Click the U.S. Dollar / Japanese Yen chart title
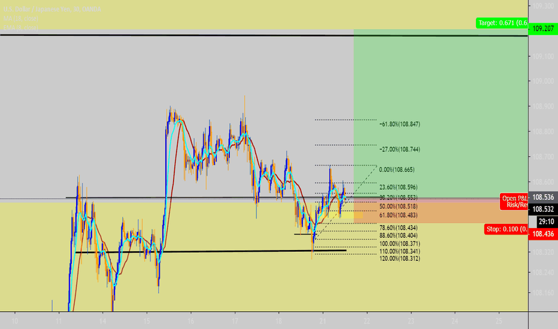558x329 pixels. click(x=52, y=9)
